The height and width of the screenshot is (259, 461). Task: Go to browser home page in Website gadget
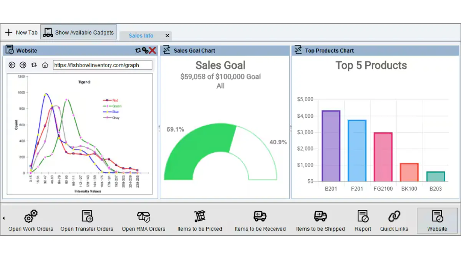coord(45,65)
